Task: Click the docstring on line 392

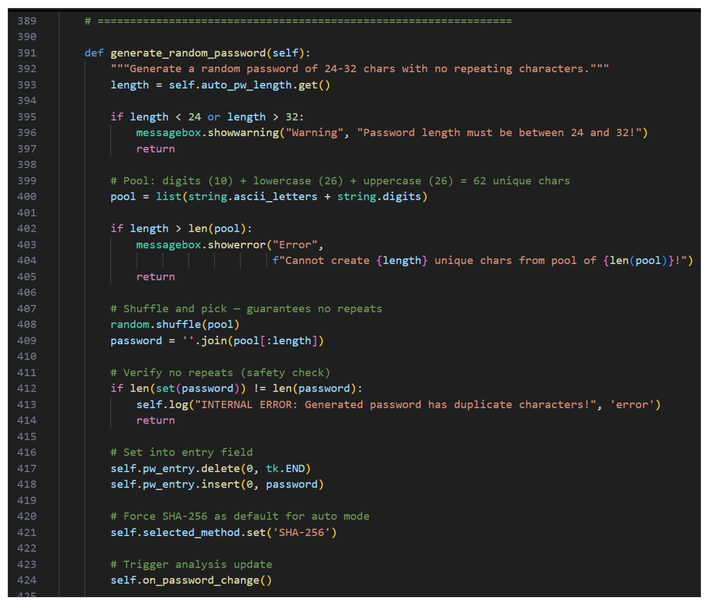Action: 359,69
